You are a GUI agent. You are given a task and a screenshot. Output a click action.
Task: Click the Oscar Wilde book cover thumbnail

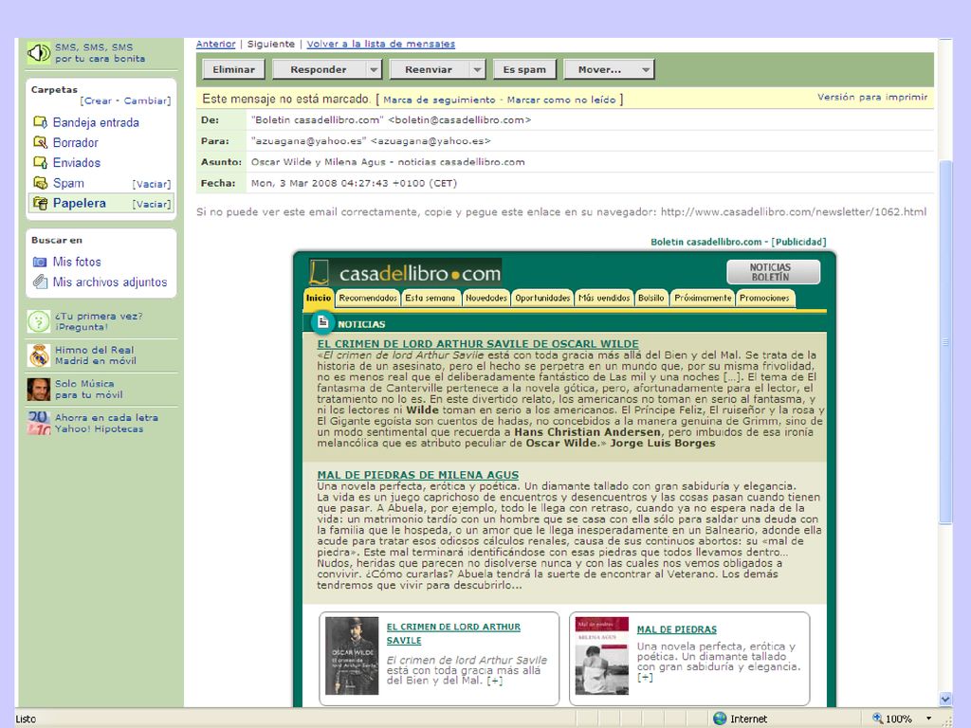click(x=352, y=656)
